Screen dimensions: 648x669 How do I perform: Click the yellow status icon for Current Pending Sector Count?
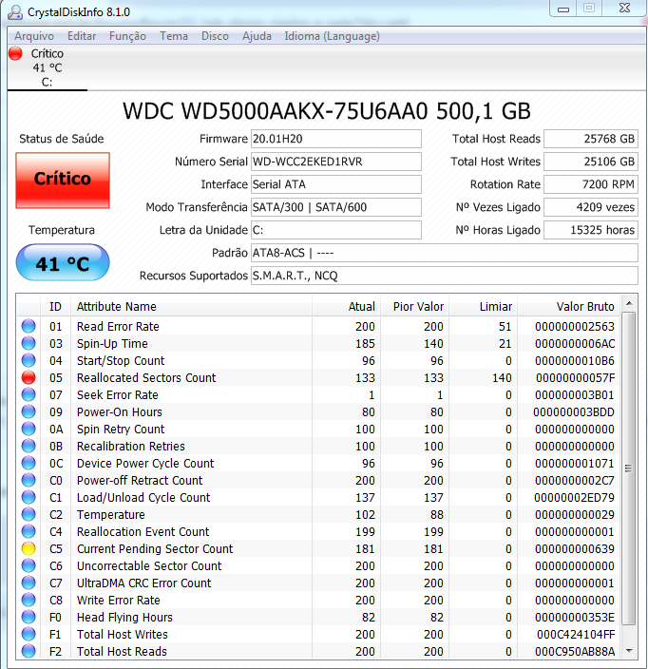click(29, 548)
